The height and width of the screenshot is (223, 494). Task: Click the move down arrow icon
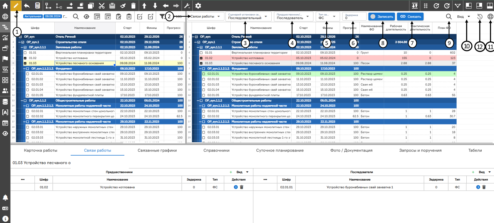(x=155, y=6)
